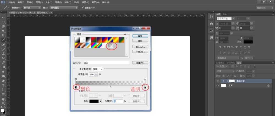This screenshot has width=275, height=116.
Task: Select the Lasso tool
Action: [3, 27]
